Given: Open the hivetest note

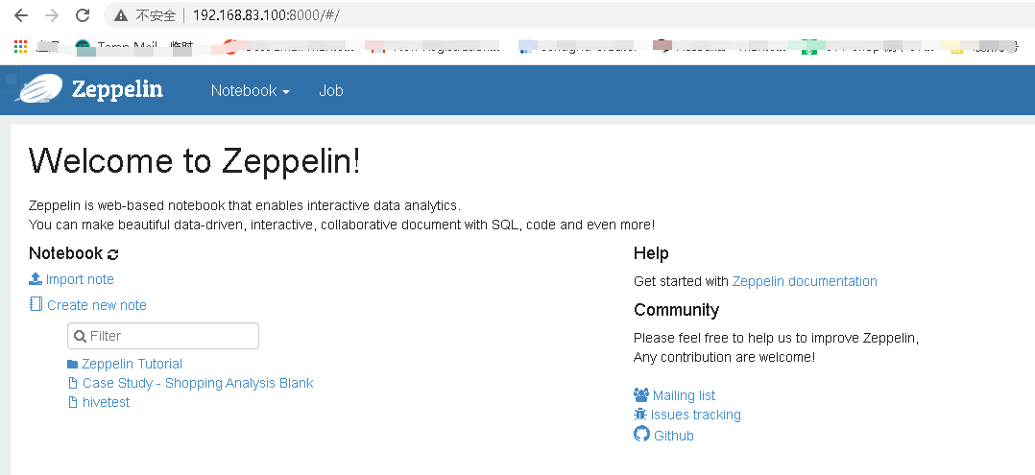Looking at the screenshot, I should tap(106, 402).
